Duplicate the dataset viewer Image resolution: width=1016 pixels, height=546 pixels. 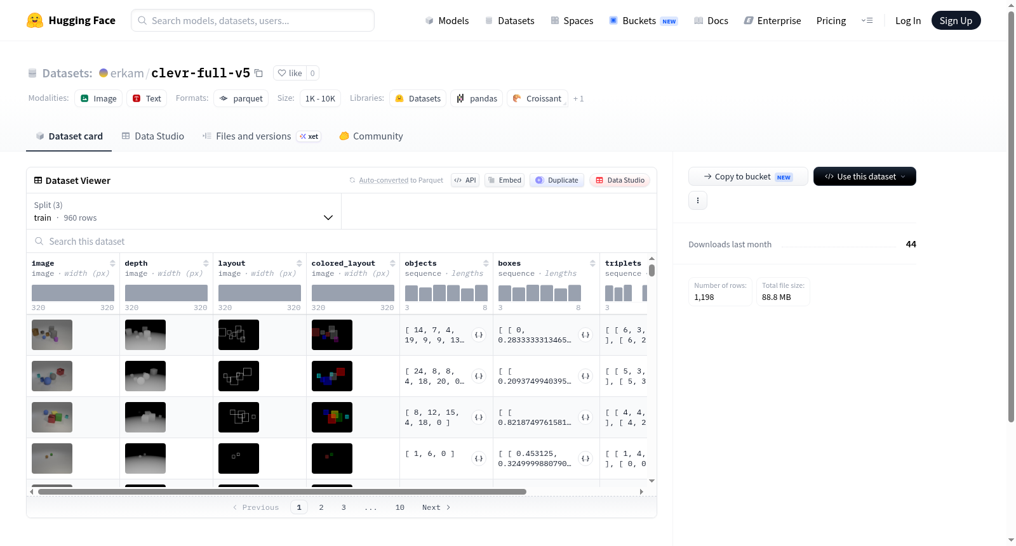[557, 180]
